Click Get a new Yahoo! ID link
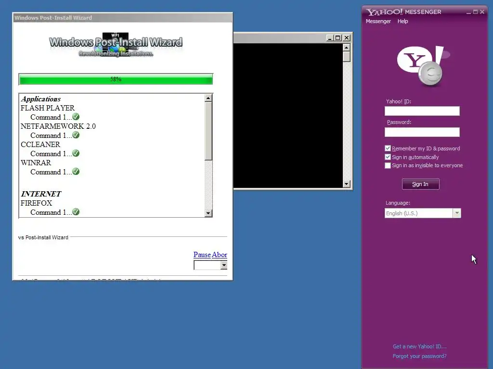 coord(419,346)
